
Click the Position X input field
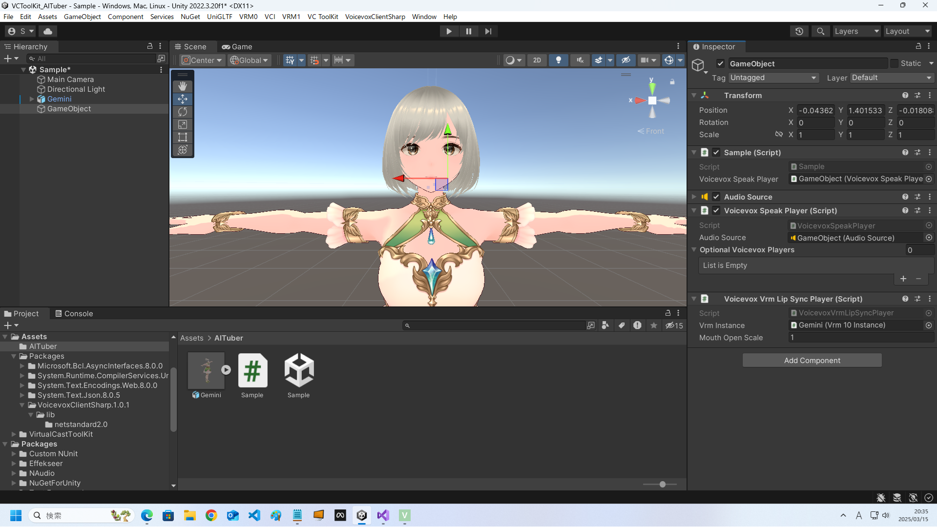pyautogui.click(x=815, y=110)
